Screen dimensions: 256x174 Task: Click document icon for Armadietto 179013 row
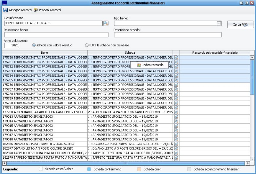click(x=176, y=117)
